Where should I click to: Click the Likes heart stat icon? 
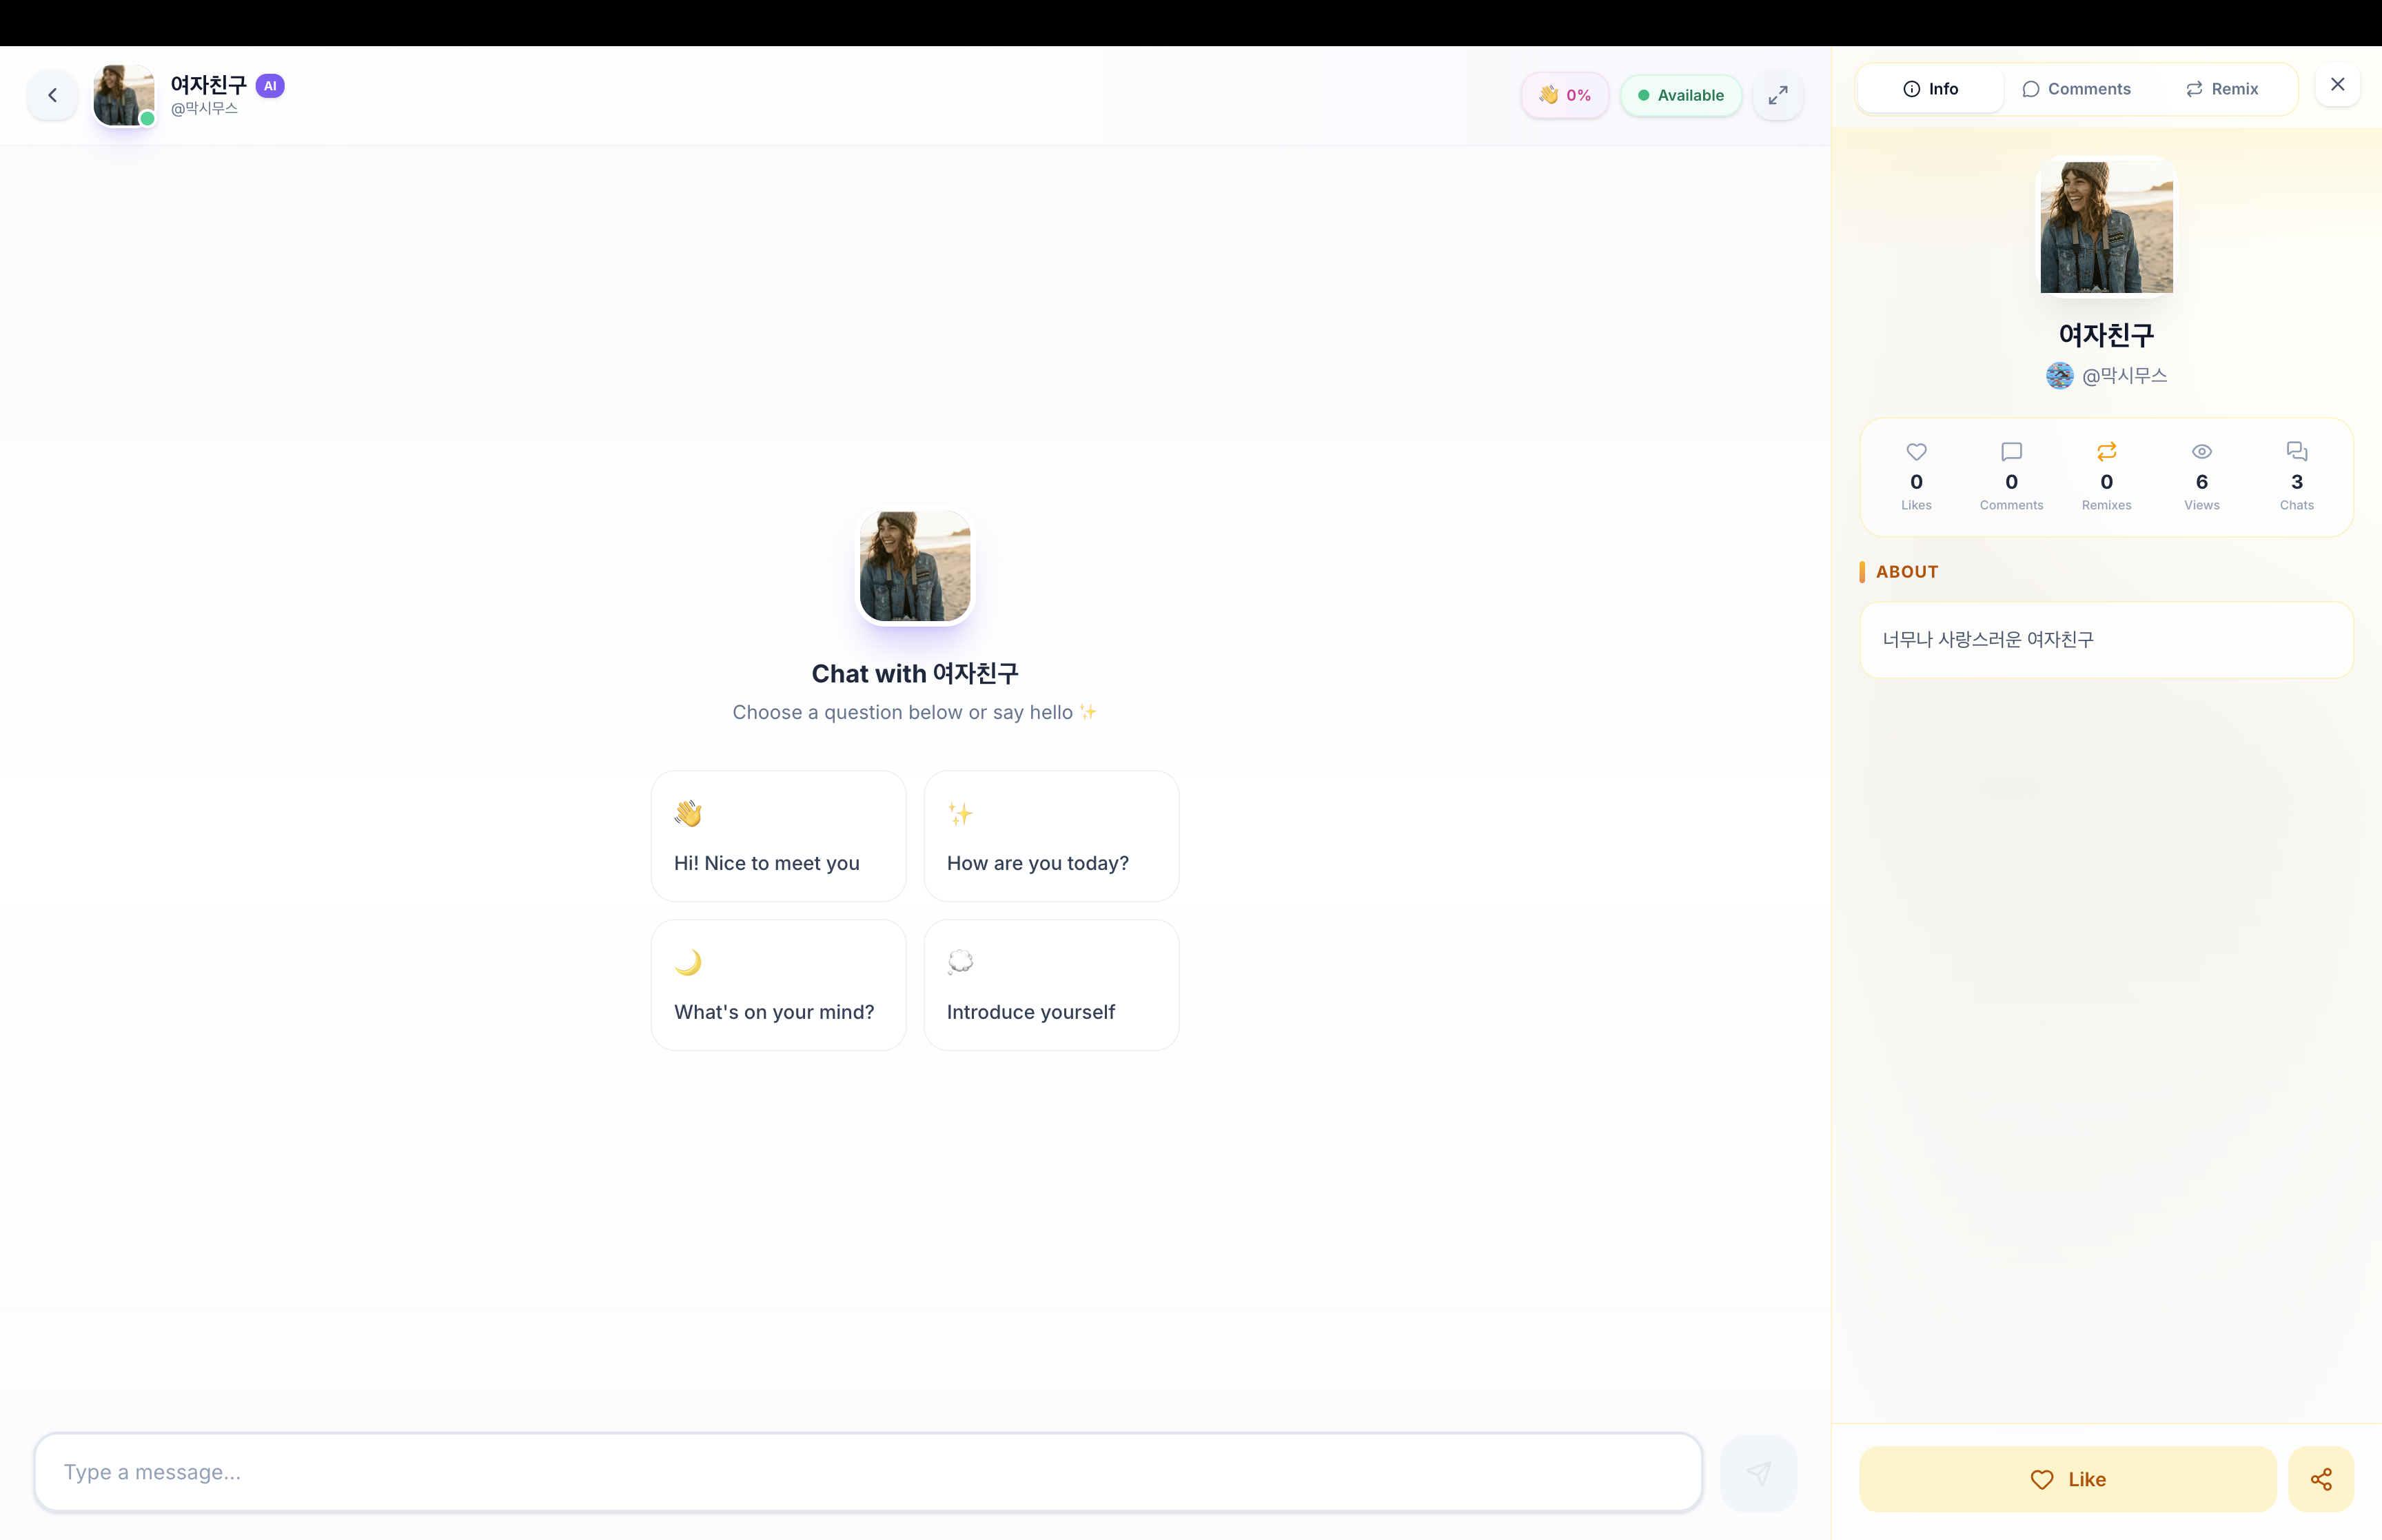point(1915,452)
